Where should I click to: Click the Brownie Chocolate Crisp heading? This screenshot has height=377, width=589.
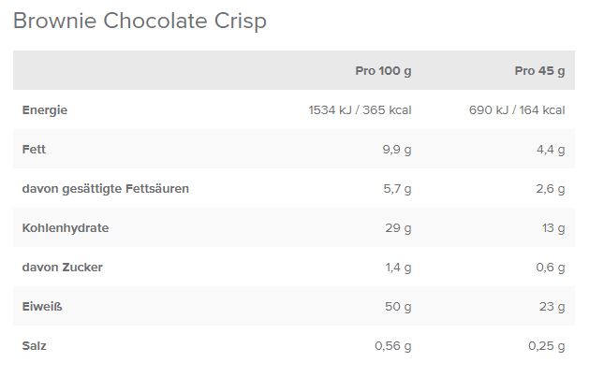[x=140, y=22]
